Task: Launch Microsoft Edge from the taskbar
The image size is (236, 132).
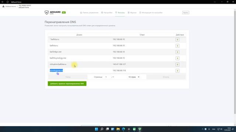Action: coord(124,129)
